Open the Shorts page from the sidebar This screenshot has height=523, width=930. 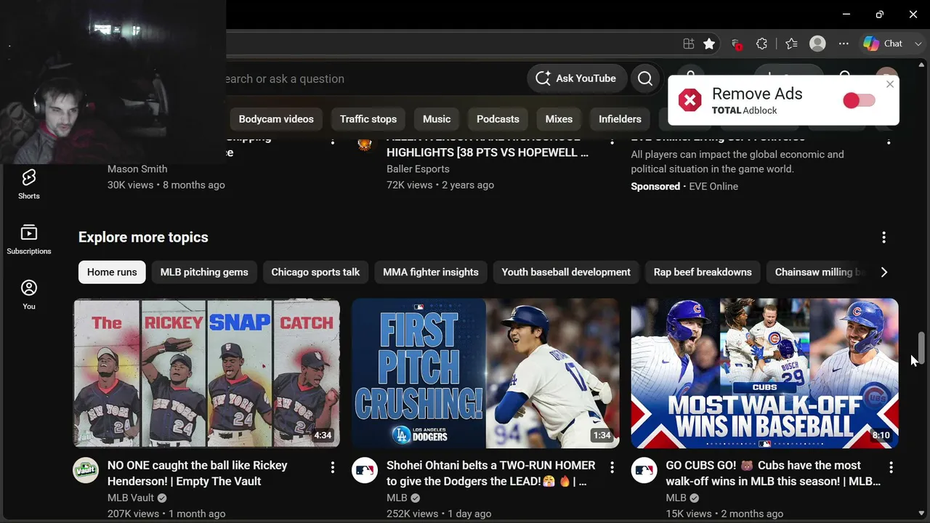coord(29,184)
